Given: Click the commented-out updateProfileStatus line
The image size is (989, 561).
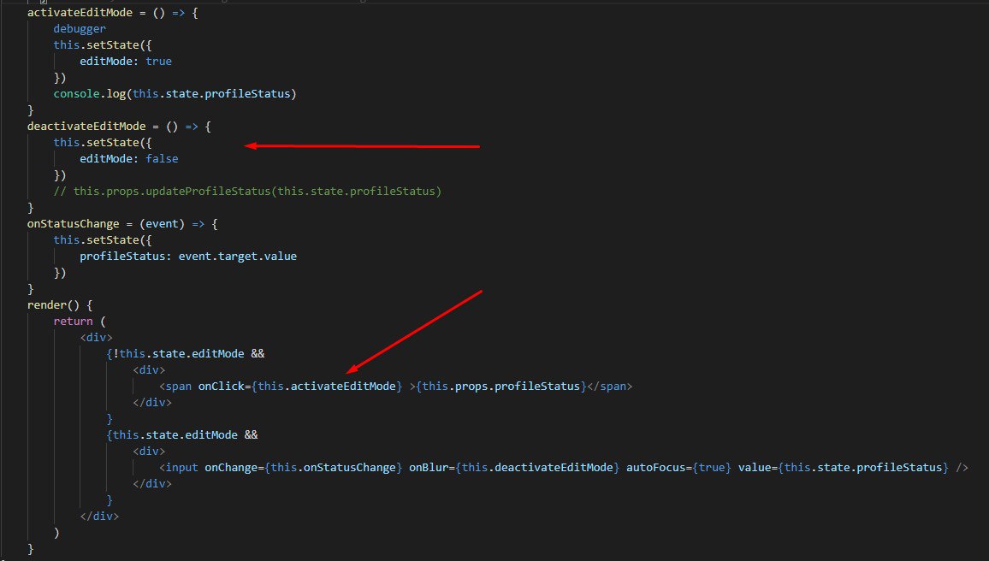Looking at the screenshot, I should [x=247, y=192].
